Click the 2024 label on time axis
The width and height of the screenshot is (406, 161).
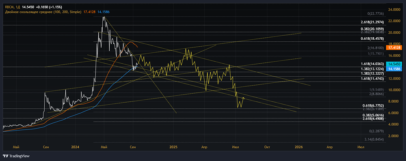(x=75, y=147)
